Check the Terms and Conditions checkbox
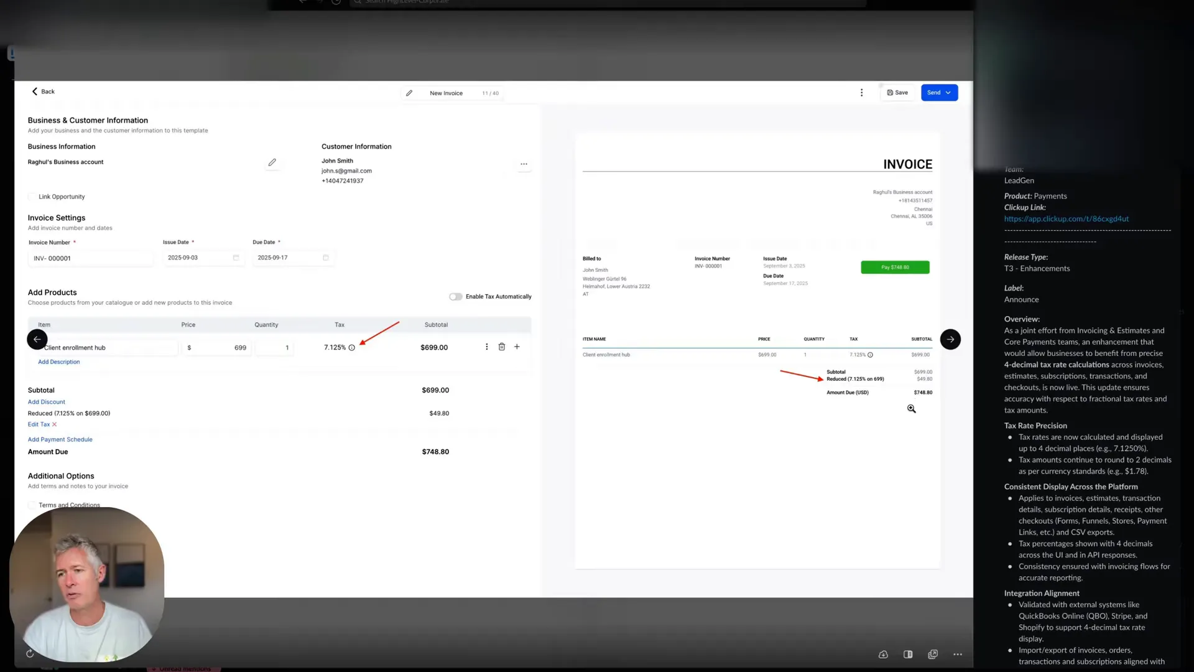 tap(32, 505)
